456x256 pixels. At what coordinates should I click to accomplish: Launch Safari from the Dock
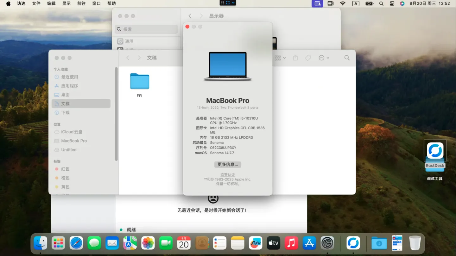[x=76, y=243]
